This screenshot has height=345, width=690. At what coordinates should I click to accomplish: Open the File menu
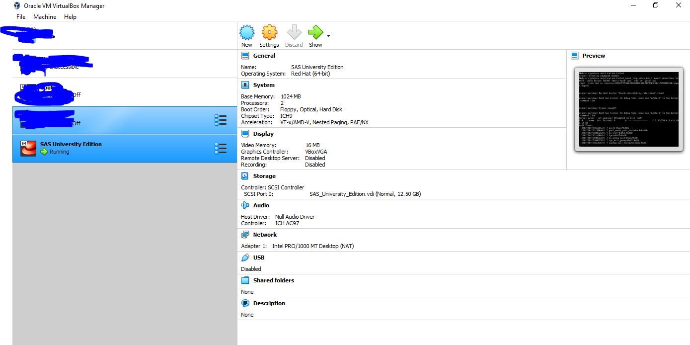21,17
